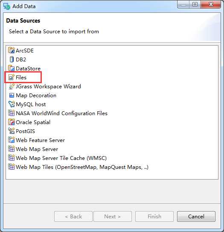
Task: Select the Oracle Spatial icon
Action: tap(12, 122)
